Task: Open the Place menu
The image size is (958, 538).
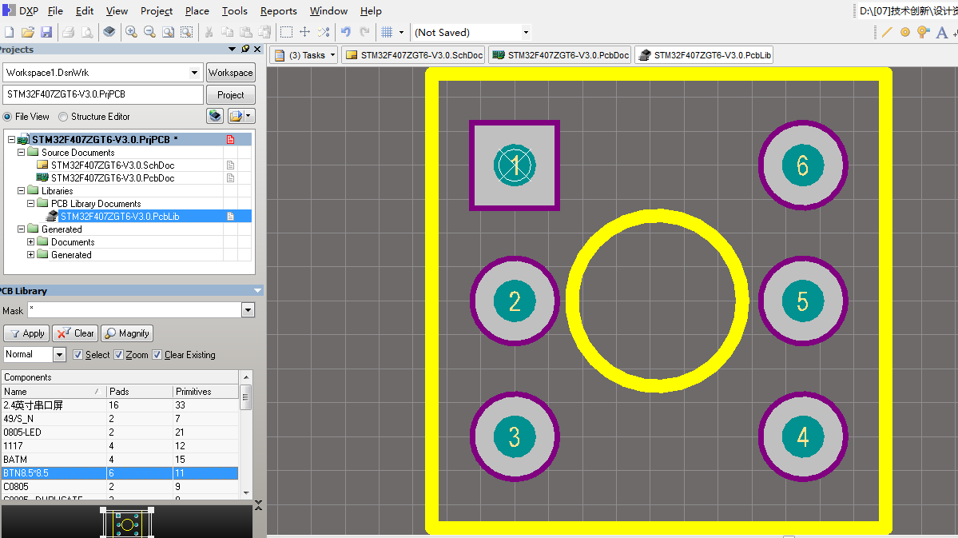Action: (197, 11)
